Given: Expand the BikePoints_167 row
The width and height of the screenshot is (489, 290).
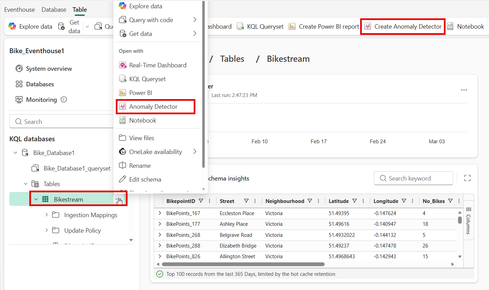Looking at the screenshot, I should pos(160,213).
